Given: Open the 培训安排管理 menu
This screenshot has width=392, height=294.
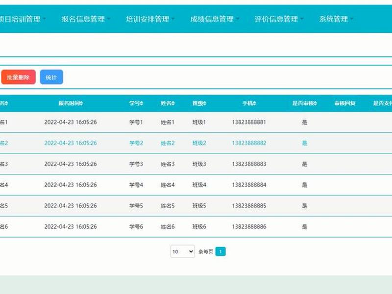Looking at the screenshot, I should click(150, 19).
